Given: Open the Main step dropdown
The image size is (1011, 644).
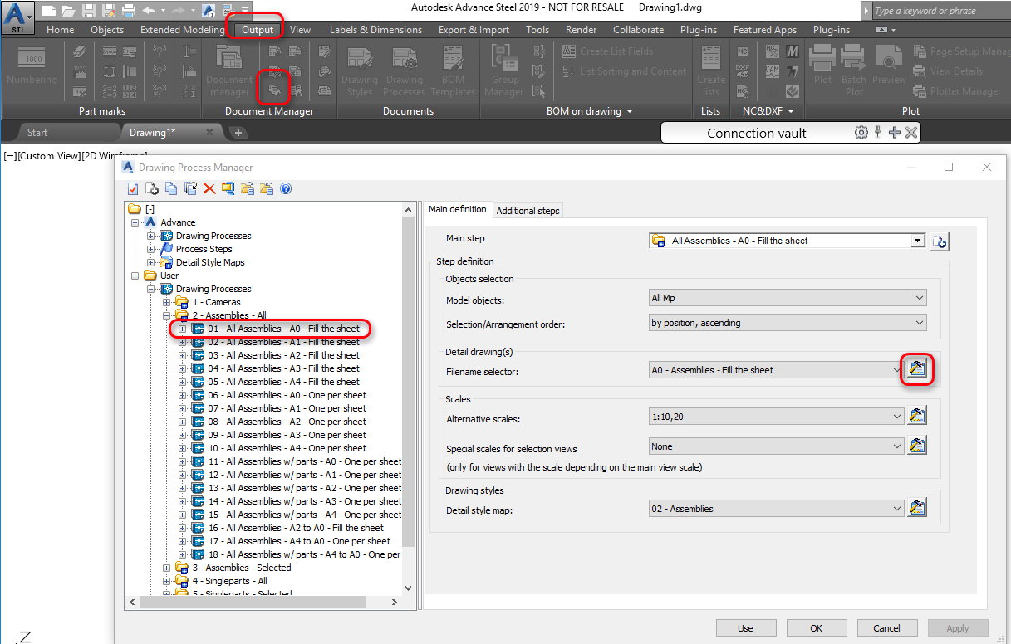Looking at the screenshot, I should coord(918,241).
